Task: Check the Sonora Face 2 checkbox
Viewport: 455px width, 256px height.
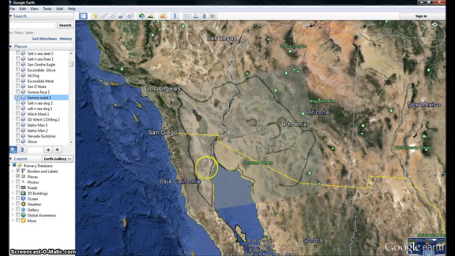Action: click(18, 92)
